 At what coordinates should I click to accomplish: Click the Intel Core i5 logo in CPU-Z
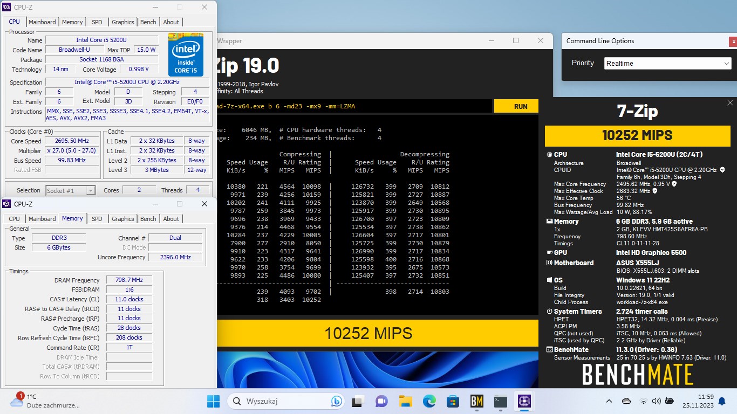coord(186,54)
